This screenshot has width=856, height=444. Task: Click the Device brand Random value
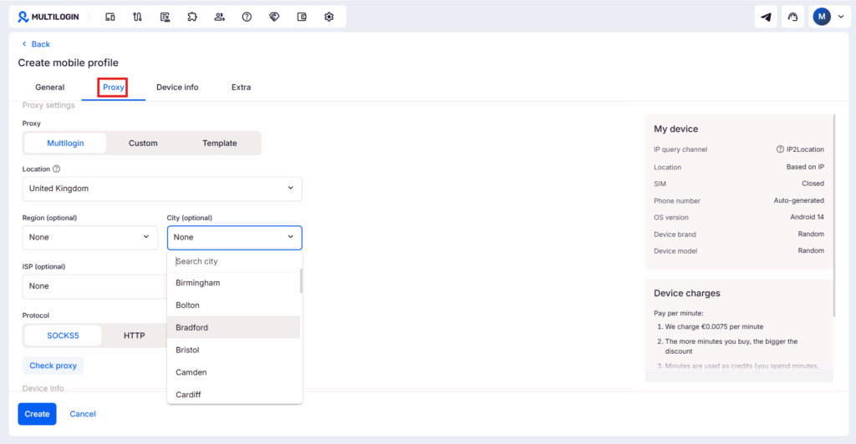811,234
